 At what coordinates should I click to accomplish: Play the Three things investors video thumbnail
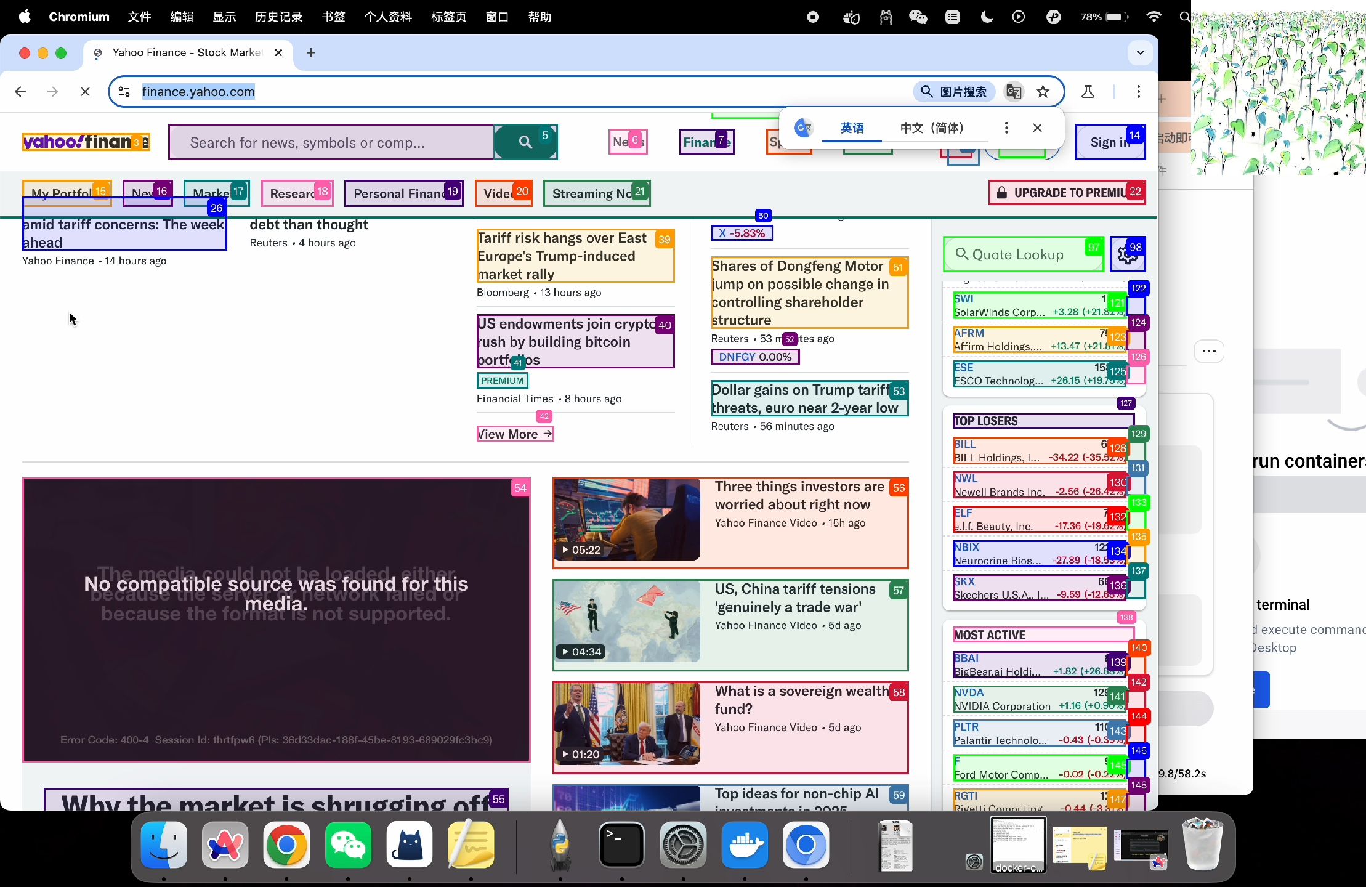(627, 519)
